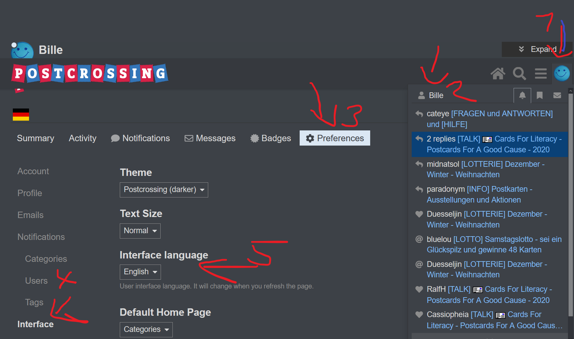Open the Text Size Normal dropdown
Screen dimensions: 574x339
[140, 231]
